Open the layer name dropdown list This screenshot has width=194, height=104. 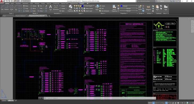[x=89, y=6]
